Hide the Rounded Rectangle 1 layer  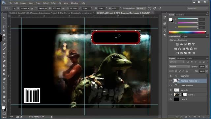(170, 81)
